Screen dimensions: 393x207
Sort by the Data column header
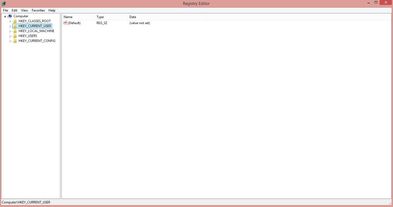[x=167, y=17]
